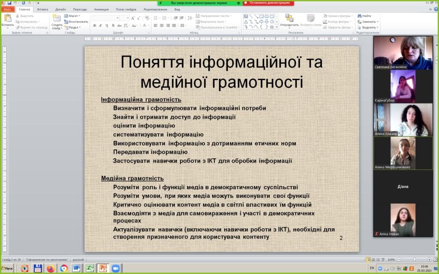This screenshot has height=274, width=439.
Task: Click the Восстановить reset slide button
Action: 76,21
